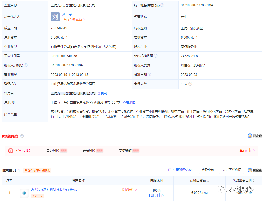Select 上海市浦东新区 district value
Screen dimensions: 263x201
[x=192, y=28]
